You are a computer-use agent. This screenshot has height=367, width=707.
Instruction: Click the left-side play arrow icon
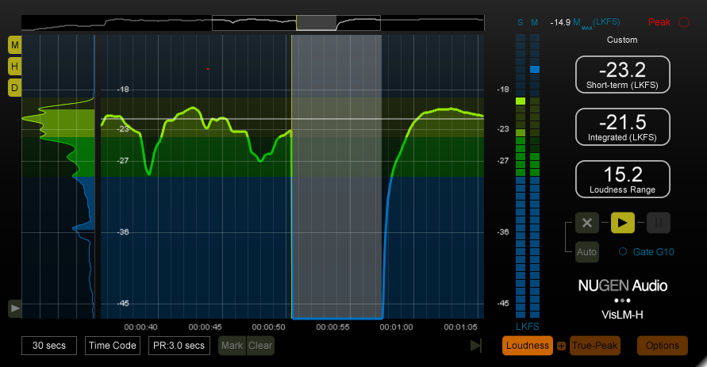(14, 308)
